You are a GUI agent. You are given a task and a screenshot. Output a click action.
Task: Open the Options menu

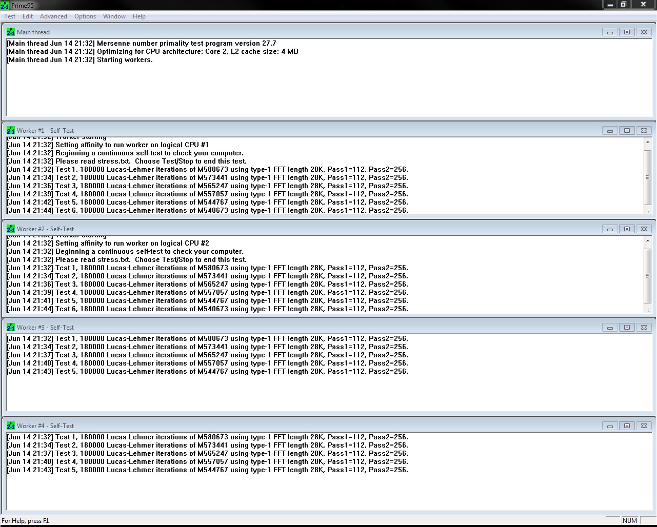click(x=85, y=16)
